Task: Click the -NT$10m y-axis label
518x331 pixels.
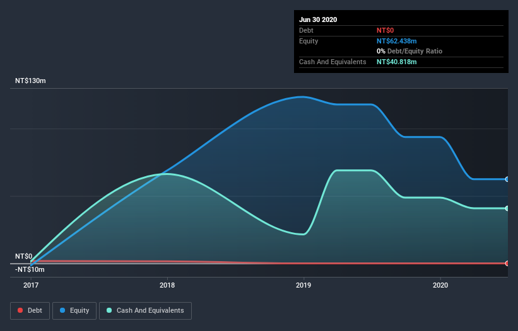Action: point(30,269)
